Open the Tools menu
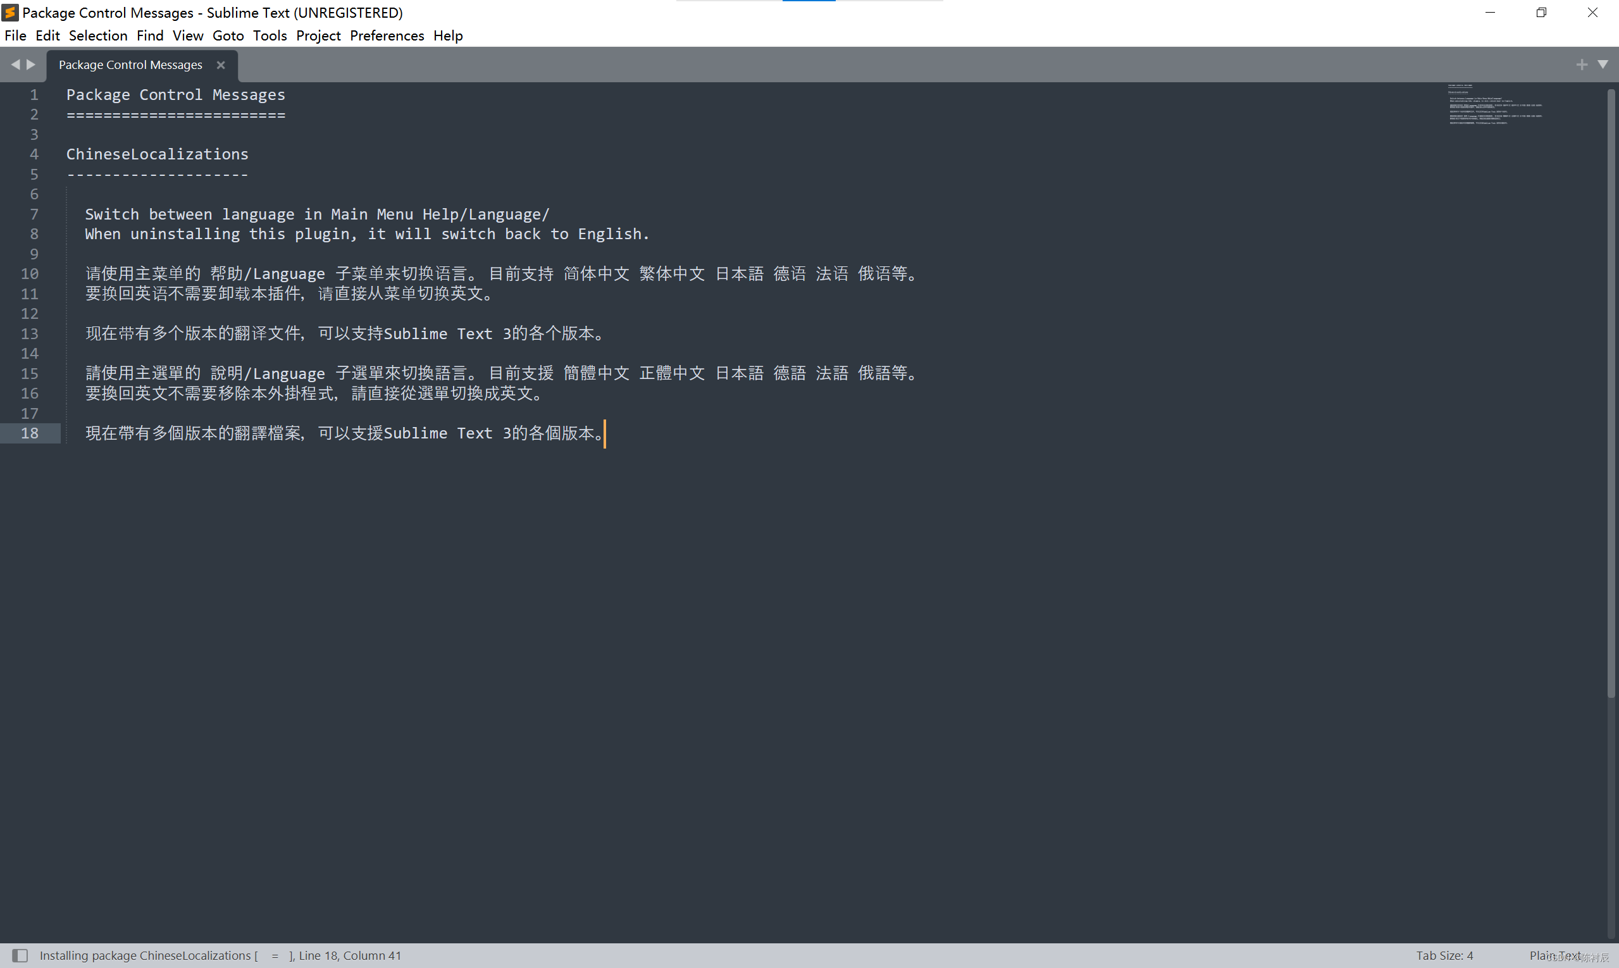 270,36
